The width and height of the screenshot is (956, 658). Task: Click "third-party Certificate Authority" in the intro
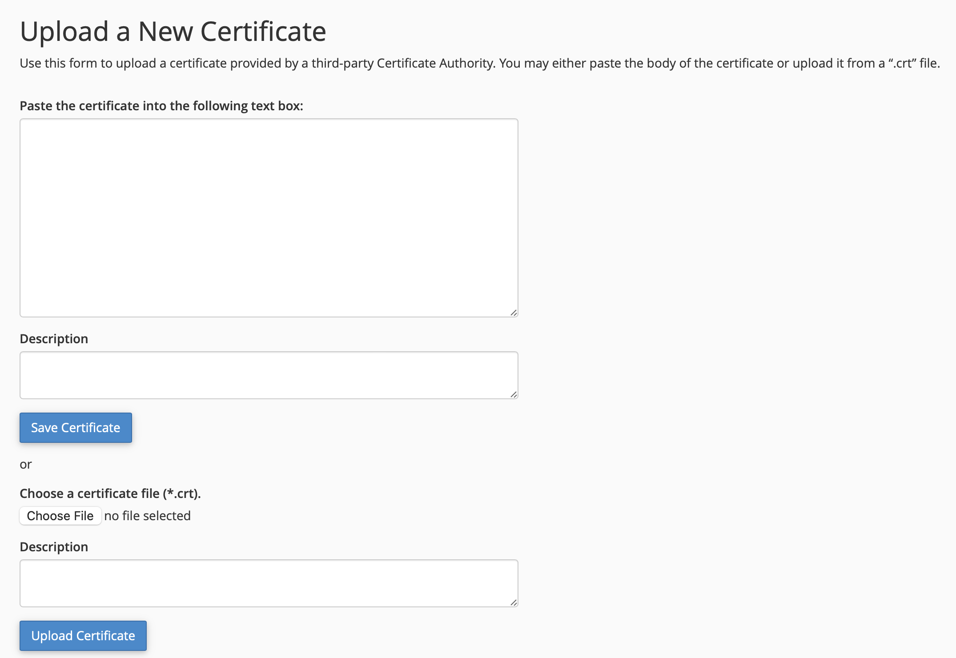tap(402, 63)
